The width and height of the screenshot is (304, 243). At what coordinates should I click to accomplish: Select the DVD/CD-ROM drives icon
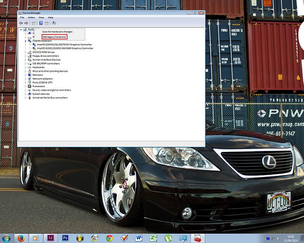(30, 52)
